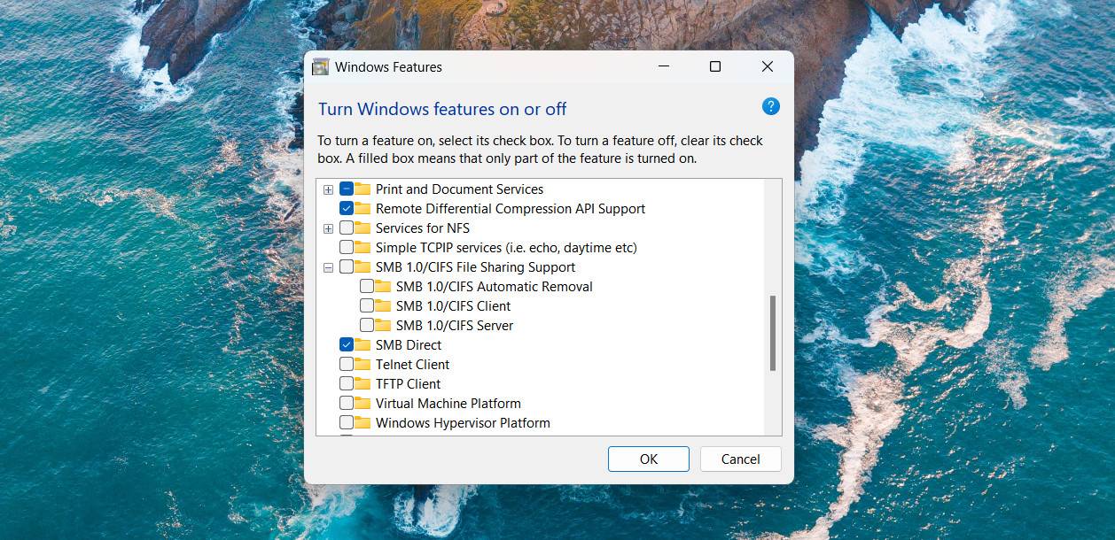Screen dimensions: 1115x540
Task: Click the folder icon beside Virtual Machine Platform
Action: pos(363,403)
